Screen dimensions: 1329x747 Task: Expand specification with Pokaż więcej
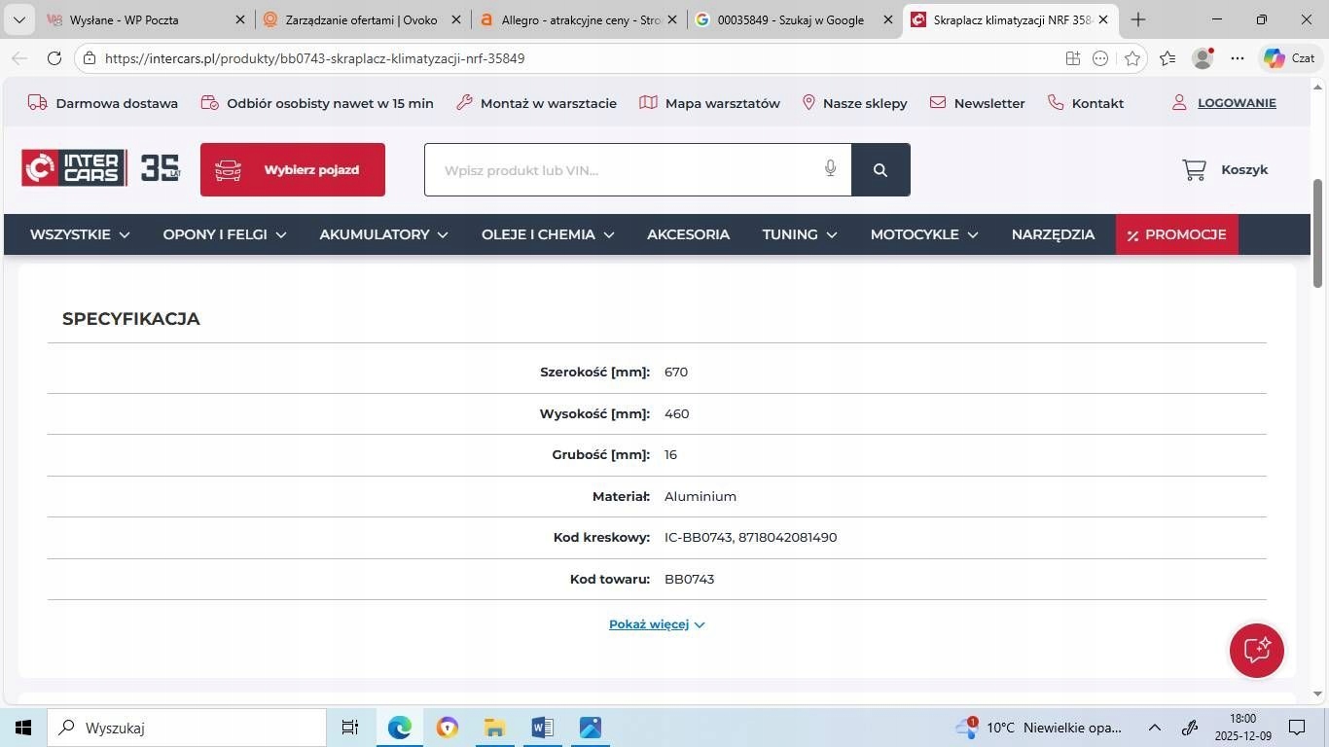[x=657, y=624]
